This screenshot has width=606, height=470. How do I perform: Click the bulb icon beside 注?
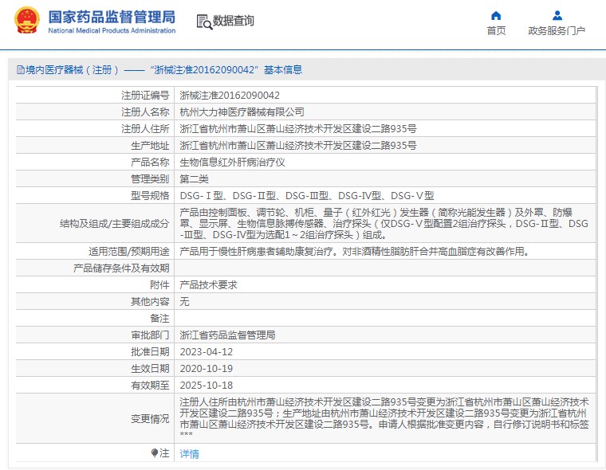tap(155, 452)
